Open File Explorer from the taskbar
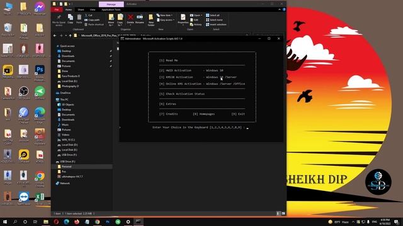The width and height of the screenshot is (403, 226). 46,222
